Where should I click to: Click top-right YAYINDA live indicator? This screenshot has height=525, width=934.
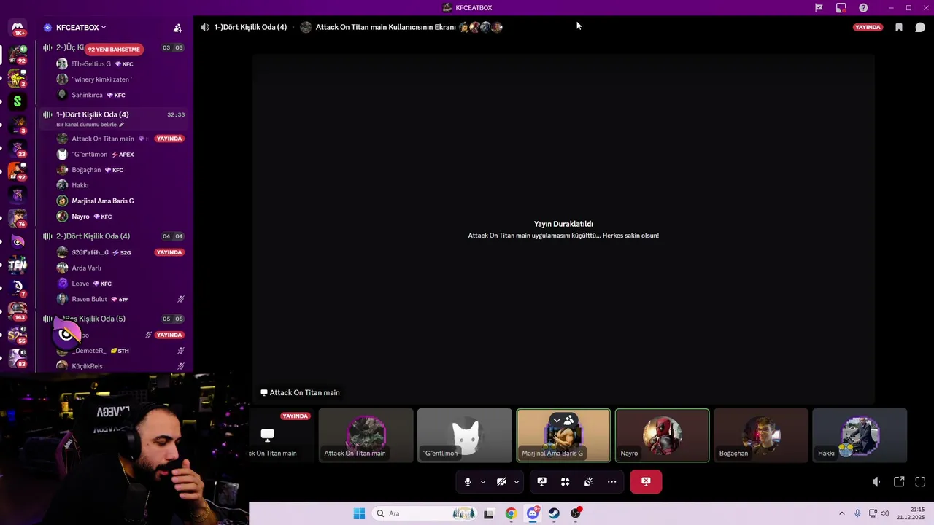click(x=868, y=27)
